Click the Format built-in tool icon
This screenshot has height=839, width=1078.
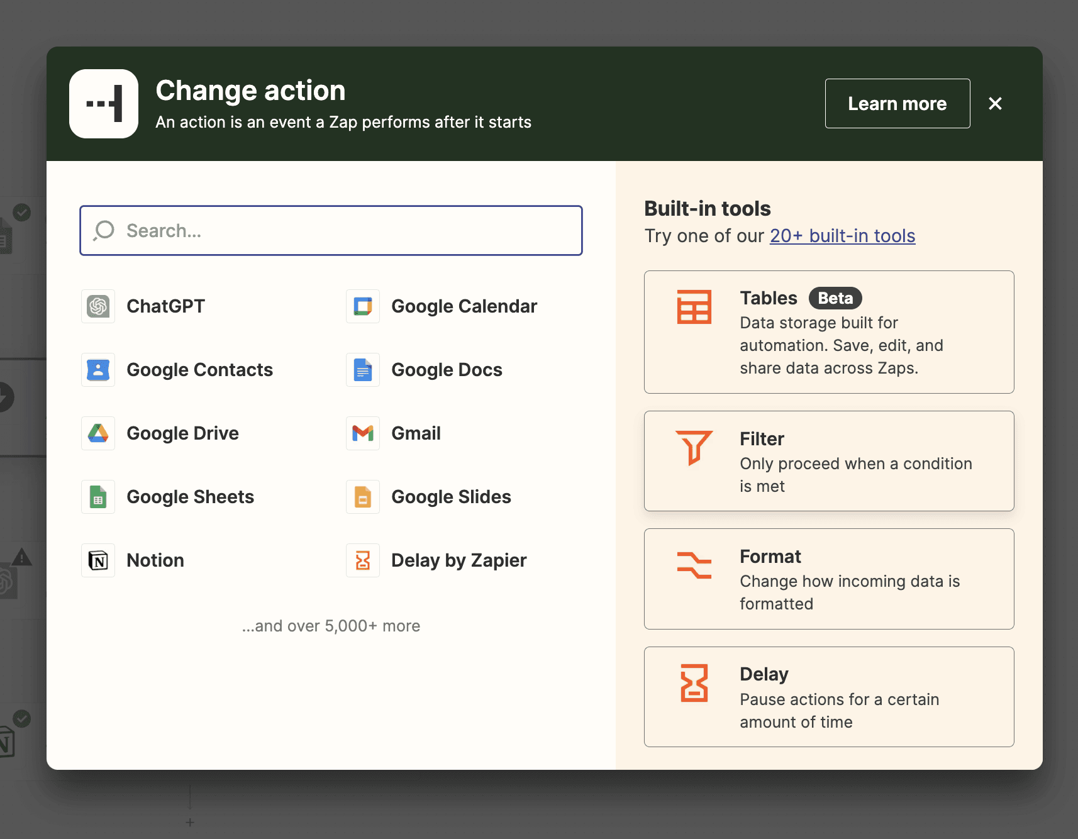(694, 565)
